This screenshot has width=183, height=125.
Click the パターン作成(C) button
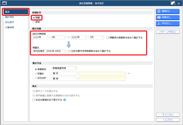click(168, 32)
